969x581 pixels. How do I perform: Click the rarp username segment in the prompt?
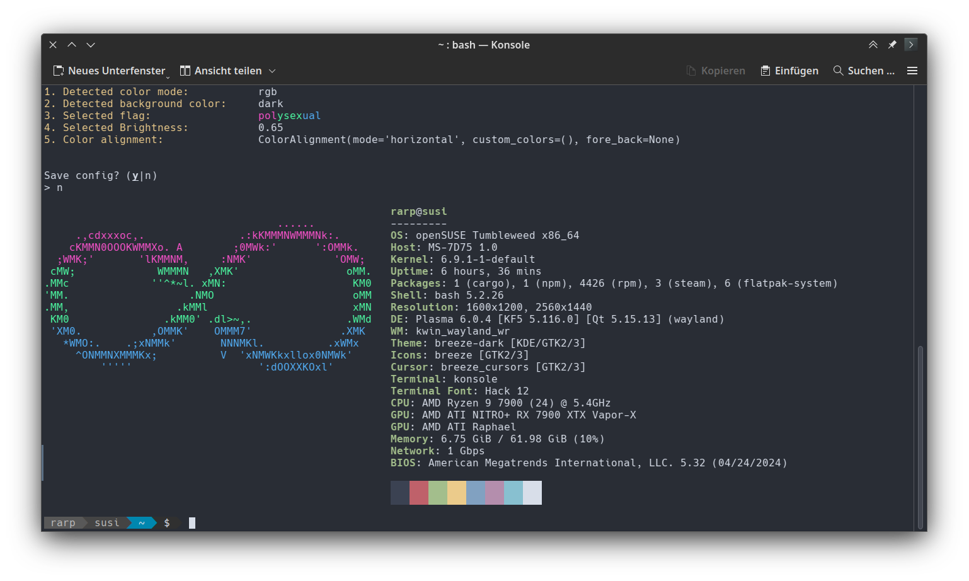62,522
